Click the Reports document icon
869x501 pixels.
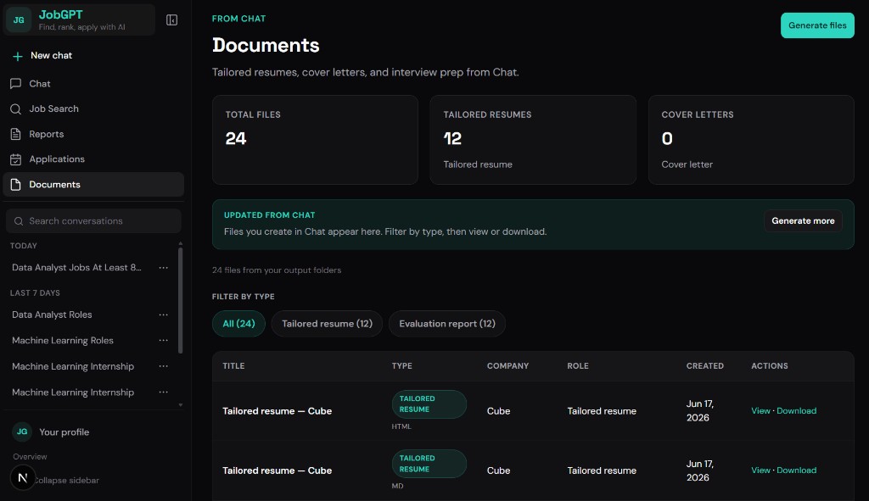(x=15, y=134)
